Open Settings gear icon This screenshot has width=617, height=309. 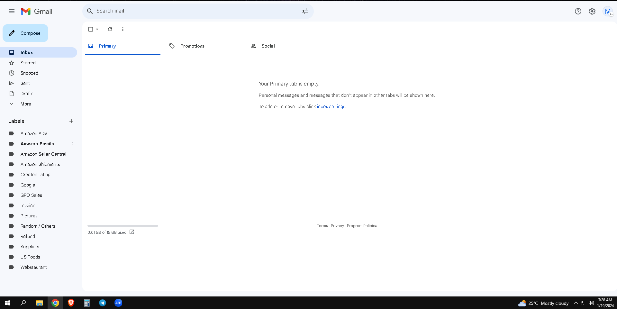point(592,11)
